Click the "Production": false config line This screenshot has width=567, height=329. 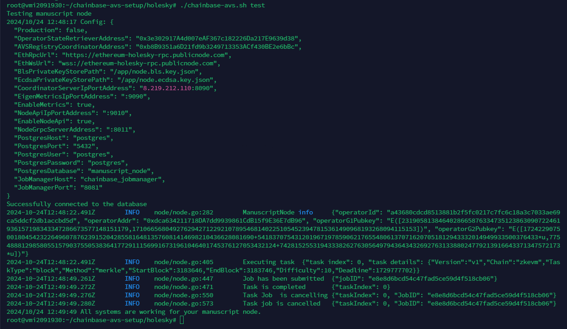pos(51,30)
